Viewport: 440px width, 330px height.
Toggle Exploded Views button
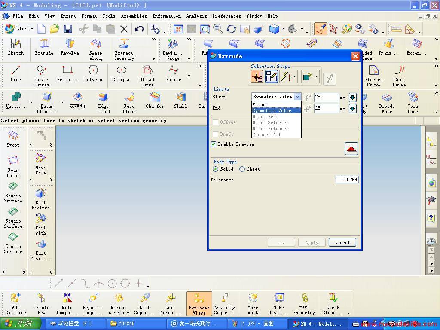(x=199, y=304)
